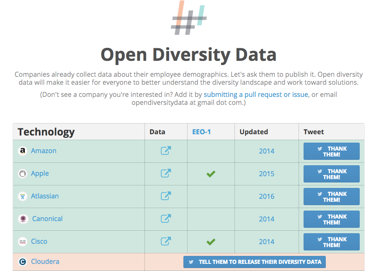The height and width of the screenshot is (271, 371).
Task: Tell Cloudera to release their diversity data
Action: (255, 262)
